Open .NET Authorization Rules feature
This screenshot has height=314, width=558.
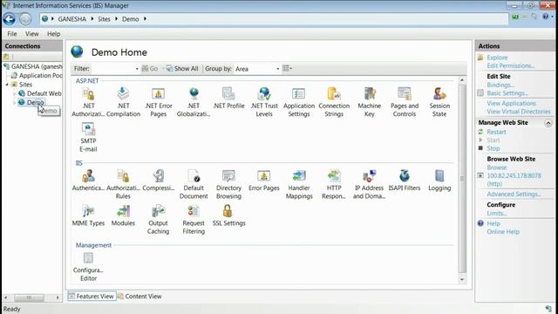(88, 102)
